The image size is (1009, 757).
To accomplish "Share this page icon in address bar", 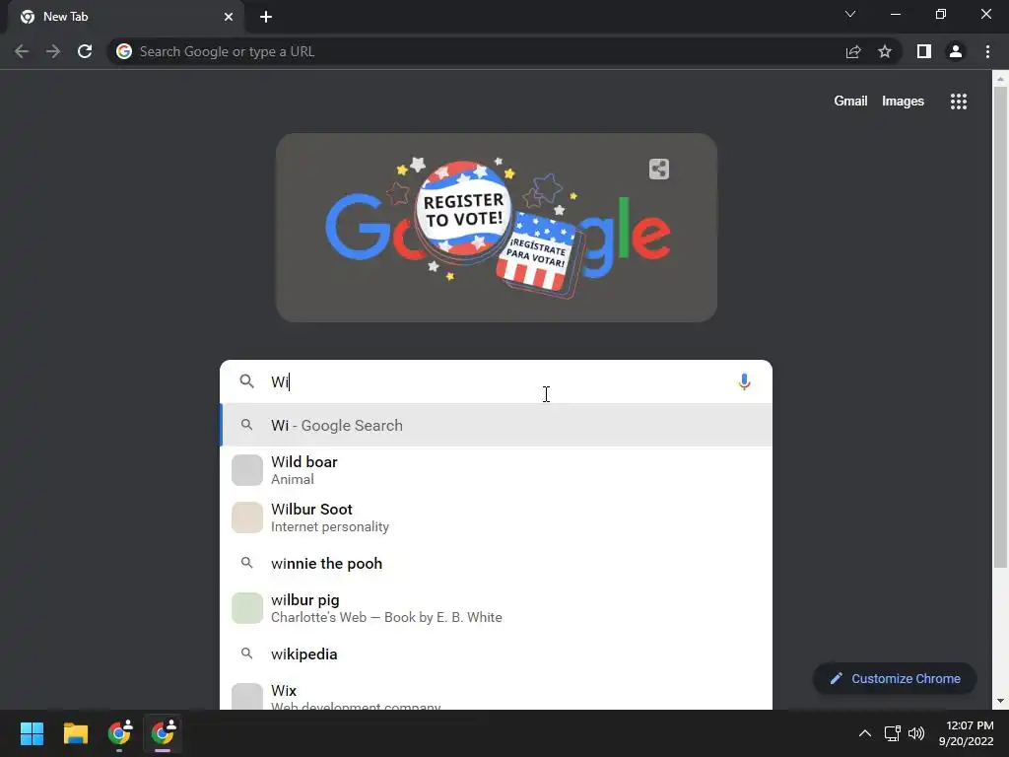I will (x=853, y=51).
